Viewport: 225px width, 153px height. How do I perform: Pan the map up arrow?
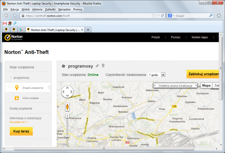[x=67, y=88]
